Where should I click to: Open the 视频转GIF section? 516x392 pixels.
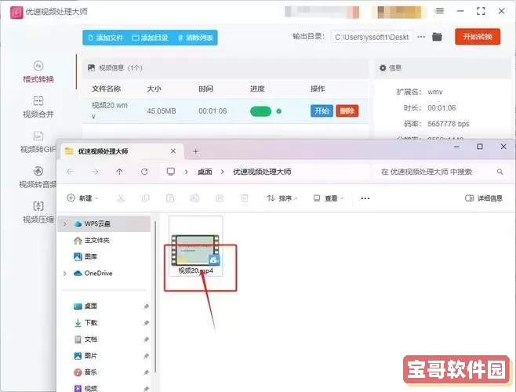point(38,142)
